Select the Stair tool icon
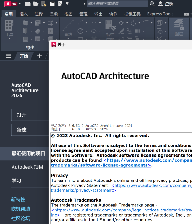 point(38,31)
